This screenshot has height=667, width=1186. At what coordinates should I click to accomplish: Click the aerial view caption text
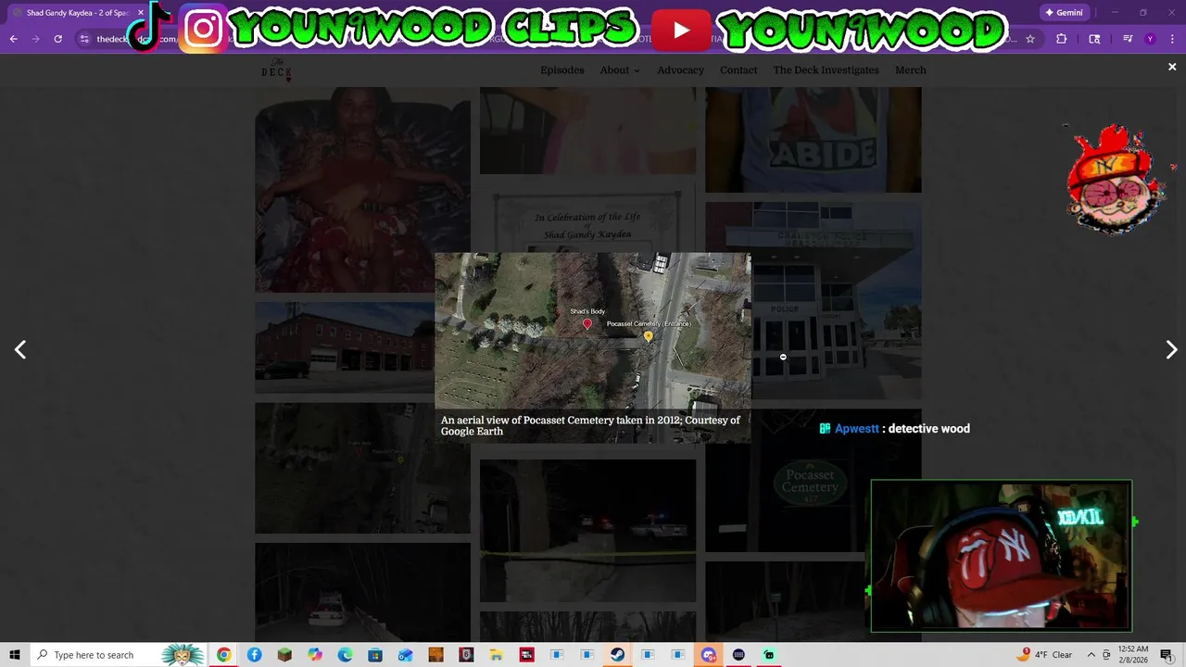590,425
